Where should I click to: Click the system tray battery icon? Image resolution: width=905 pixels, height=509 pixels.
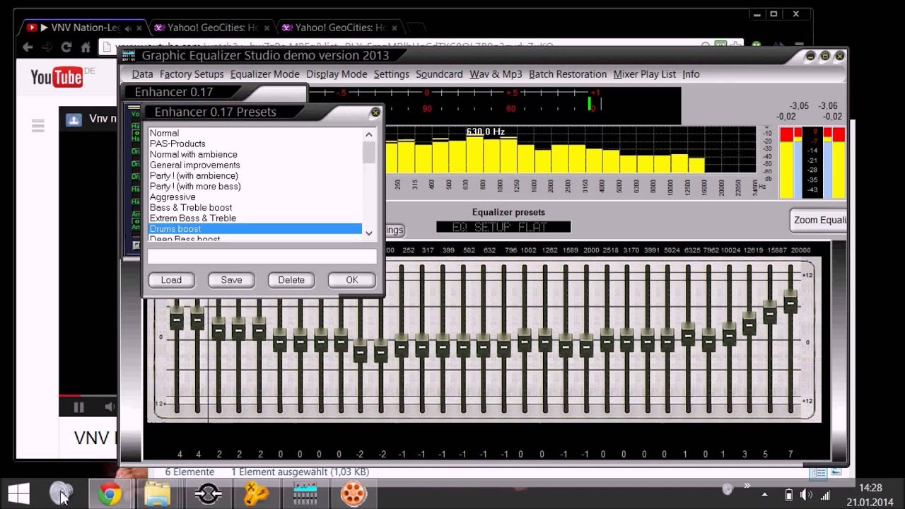(x=789, y=494)
